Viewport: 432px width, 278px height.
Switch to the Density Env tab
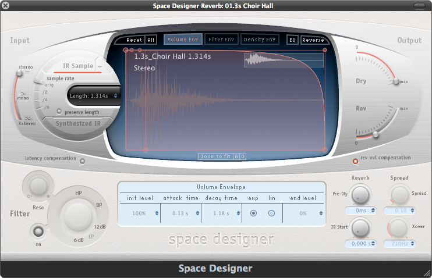coord(260,40)
